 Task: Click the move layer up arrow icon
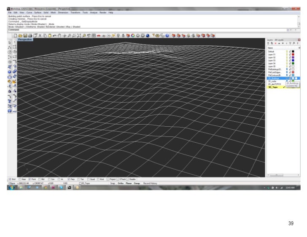pyautogui.click(x=280, y=43)
